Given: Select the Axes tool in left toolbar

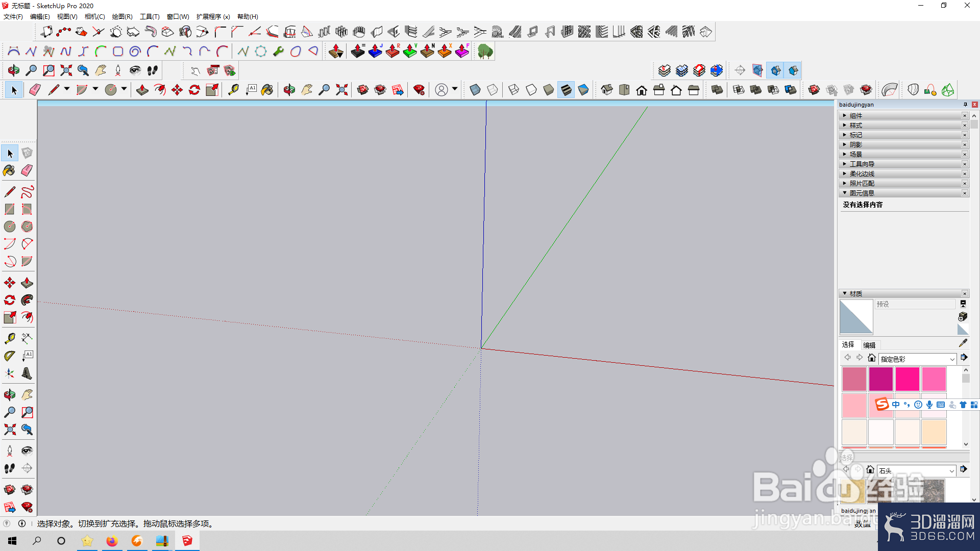Looking at the screenshot, I should coord(10,373).
